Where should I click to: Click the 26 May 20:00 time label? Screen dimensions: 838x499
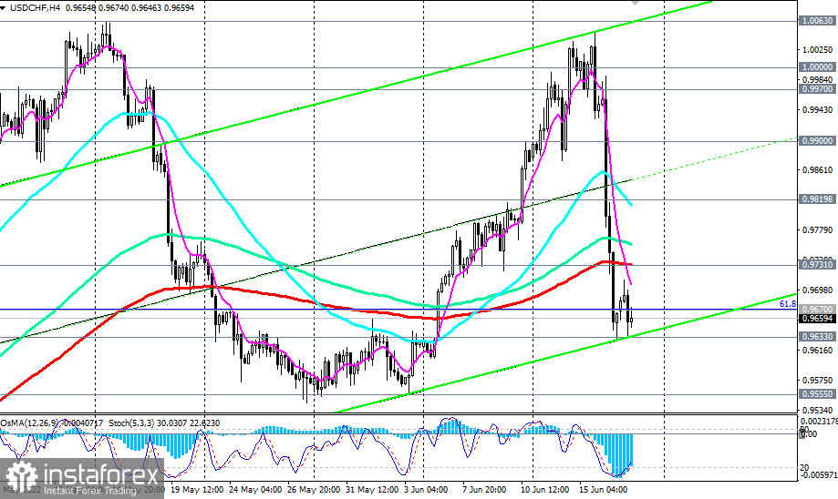pos(314,489)
